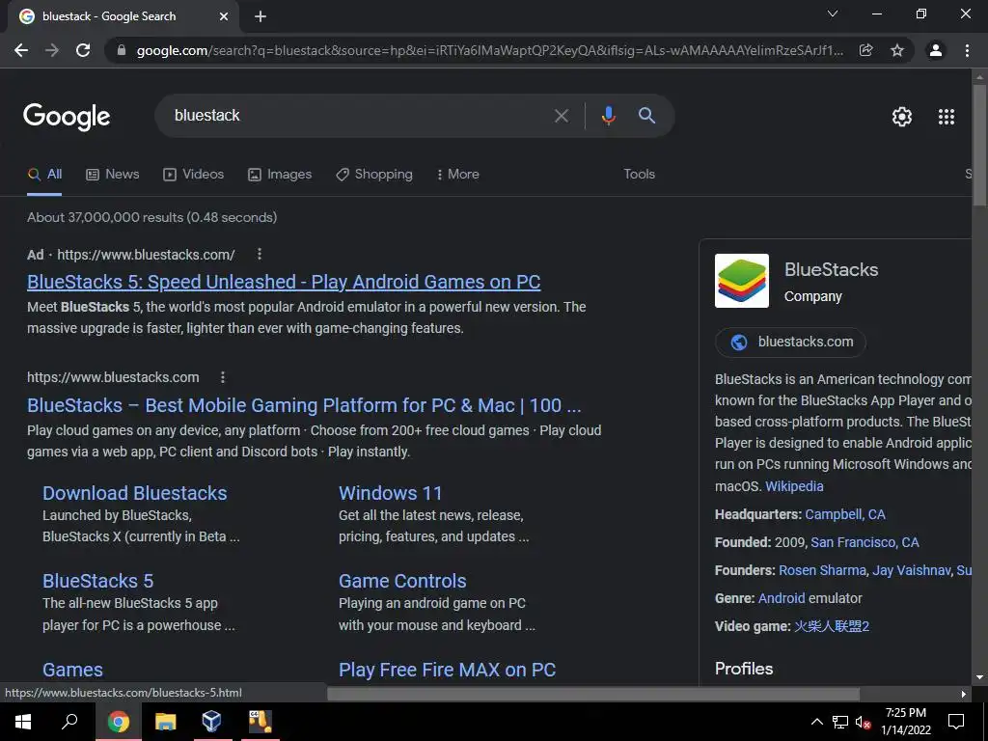
Task: Click the scroll-down arrow button
Action: pyautogui.click(x=979, y=677)
